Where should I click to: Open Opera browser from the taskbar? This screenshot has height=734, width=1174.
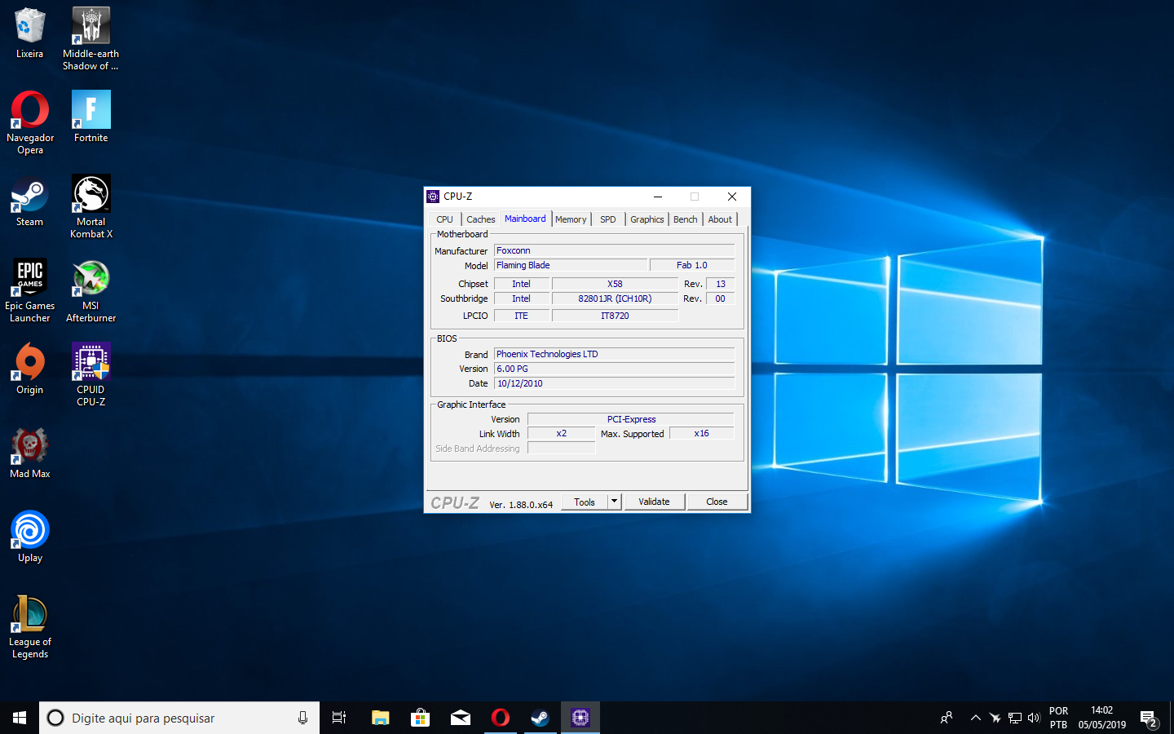(x=500, y=718)
